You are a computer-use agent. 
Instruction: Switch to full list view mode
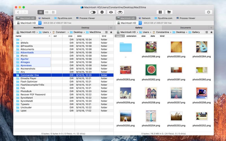pos(41,12)
